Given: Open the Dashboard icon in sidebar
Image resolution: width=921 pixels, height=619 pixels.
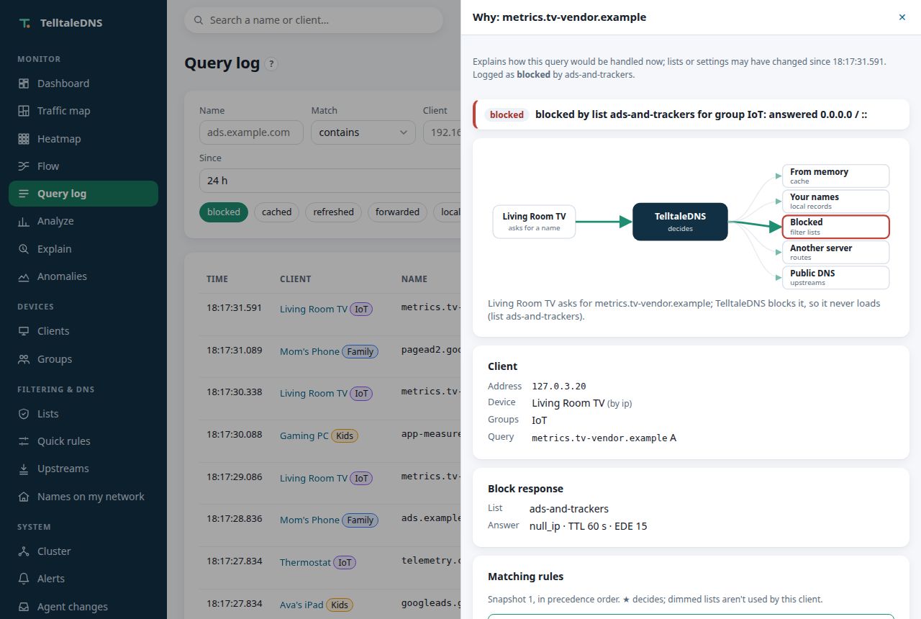Looking at the screenshot, I should point(24,83).
